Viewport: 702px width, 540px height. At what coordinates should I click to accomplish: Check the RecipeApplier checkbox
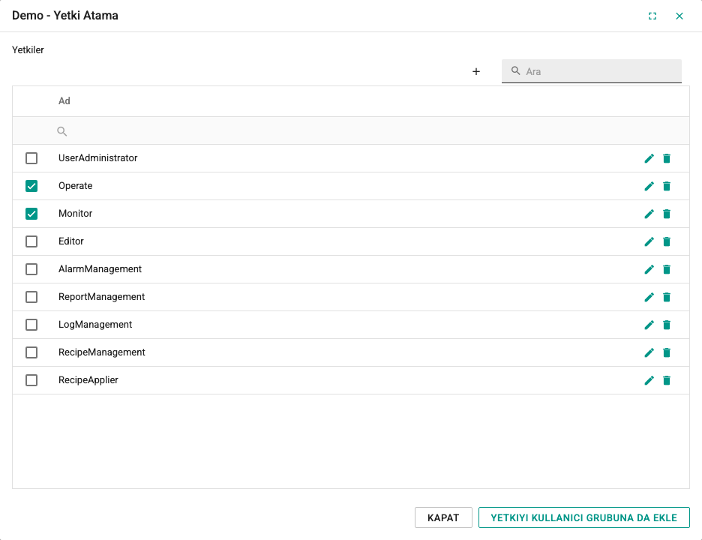[31, 380]
